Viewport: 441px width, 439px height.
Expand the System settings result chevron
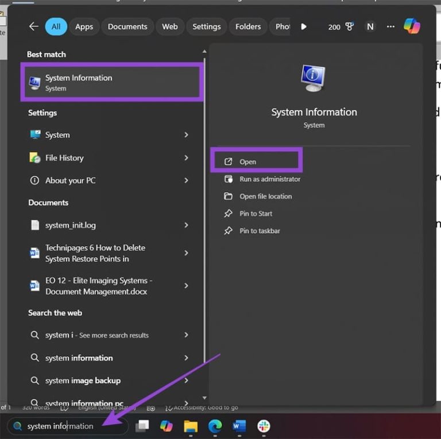pyautogui.click(x=186, y=135)
